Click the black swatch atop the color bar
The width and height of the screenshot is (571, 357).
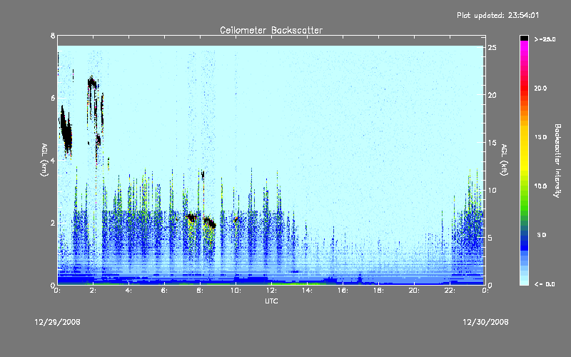point(524,38)
